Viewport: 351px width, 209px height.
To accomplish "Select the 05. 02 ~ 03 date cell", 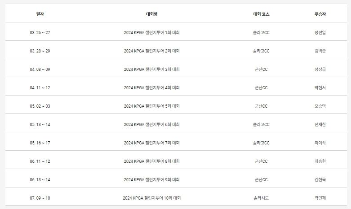I will click(x=40, y=106).
